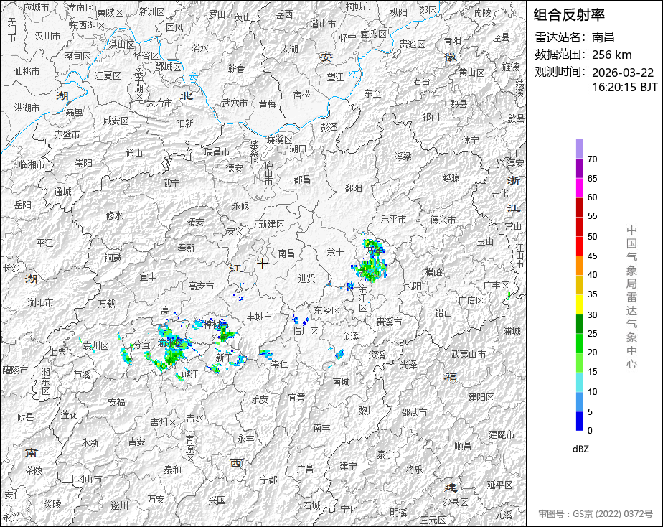The height and width of the screenshot is (527, 663).
Task: Click the 丰城市 label on map
Action: [x=259, y=317]
